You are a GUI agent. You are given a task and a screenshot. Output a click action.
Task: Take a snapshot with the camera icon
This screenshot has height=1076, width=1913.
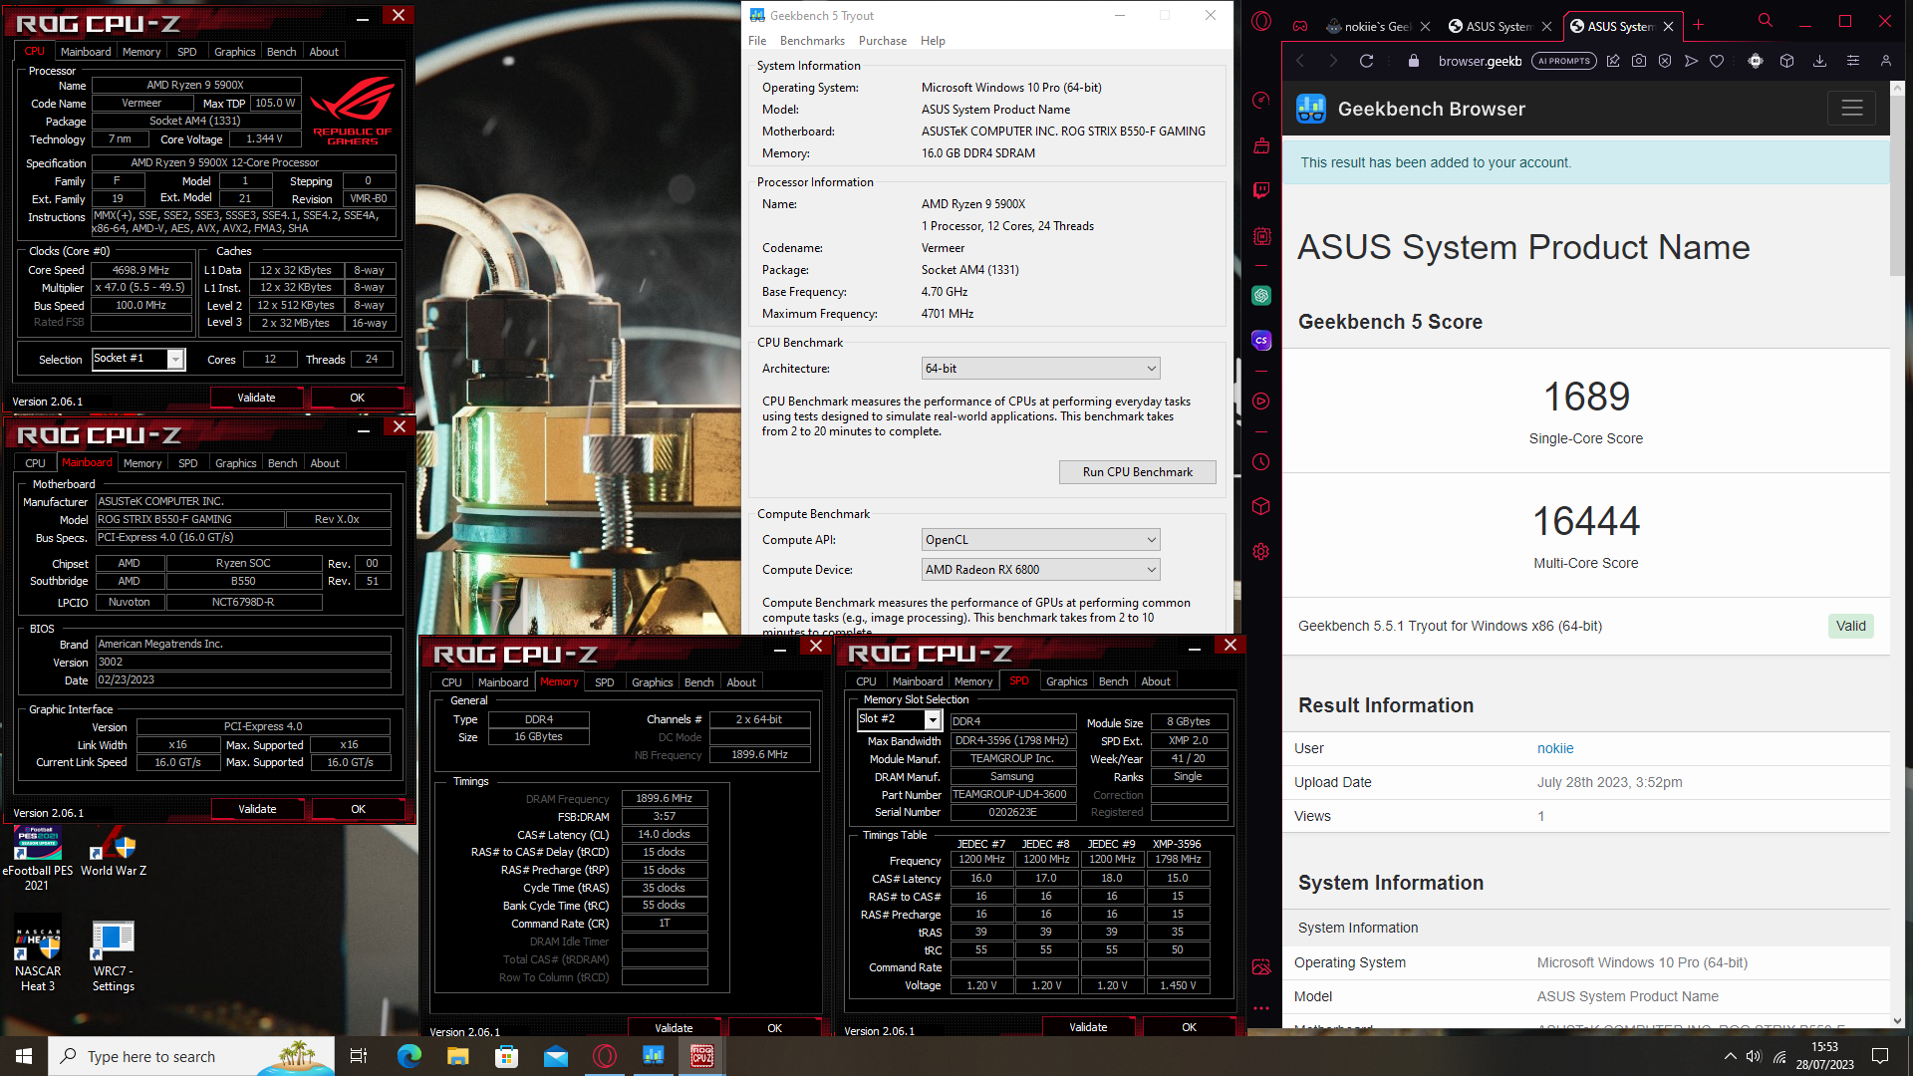tap(1639, 61)
